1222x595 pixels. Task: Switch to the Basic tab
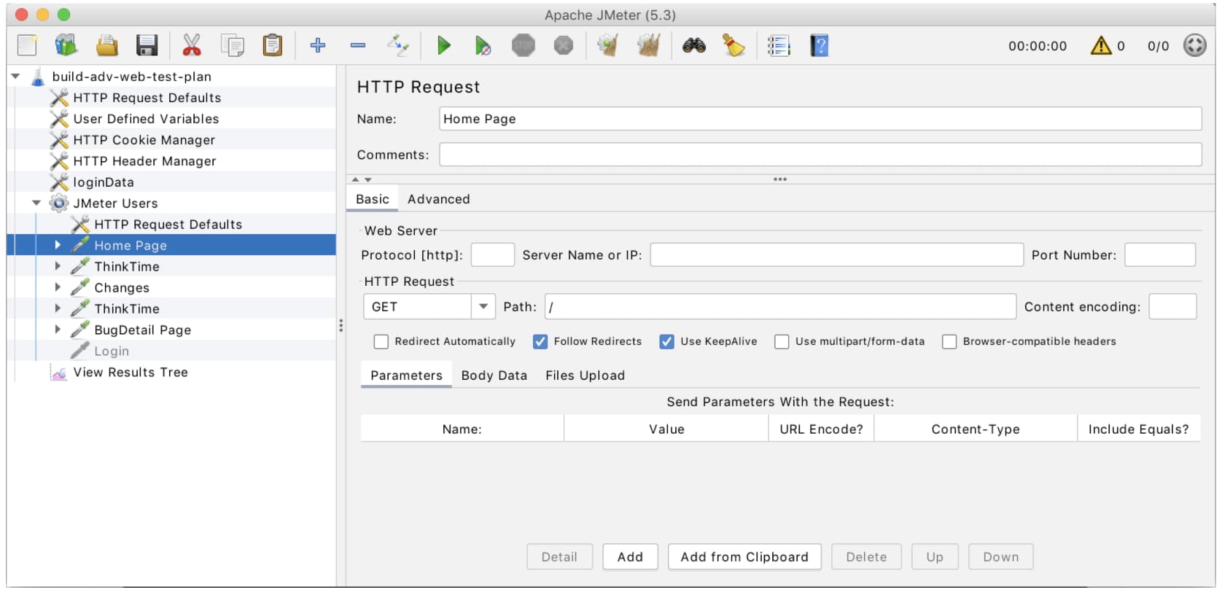[373, 199]
